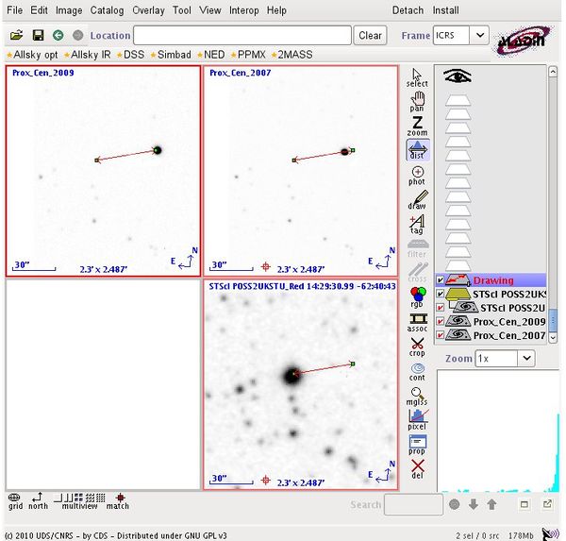Activate the pan hand tool
This screenshot has width=566, height=541.
click(417, 101)
